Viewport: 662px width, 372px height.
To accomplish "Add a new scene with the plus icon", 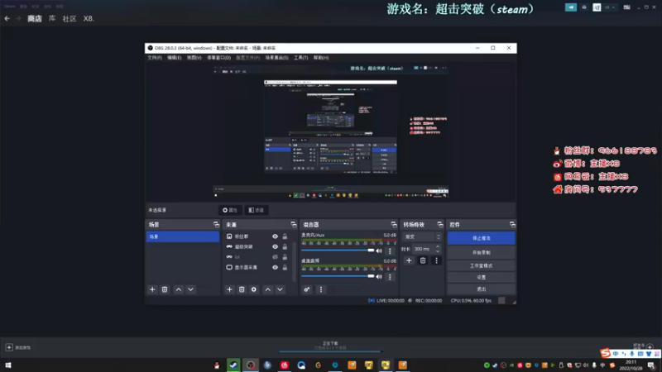I will pos(152,290).
